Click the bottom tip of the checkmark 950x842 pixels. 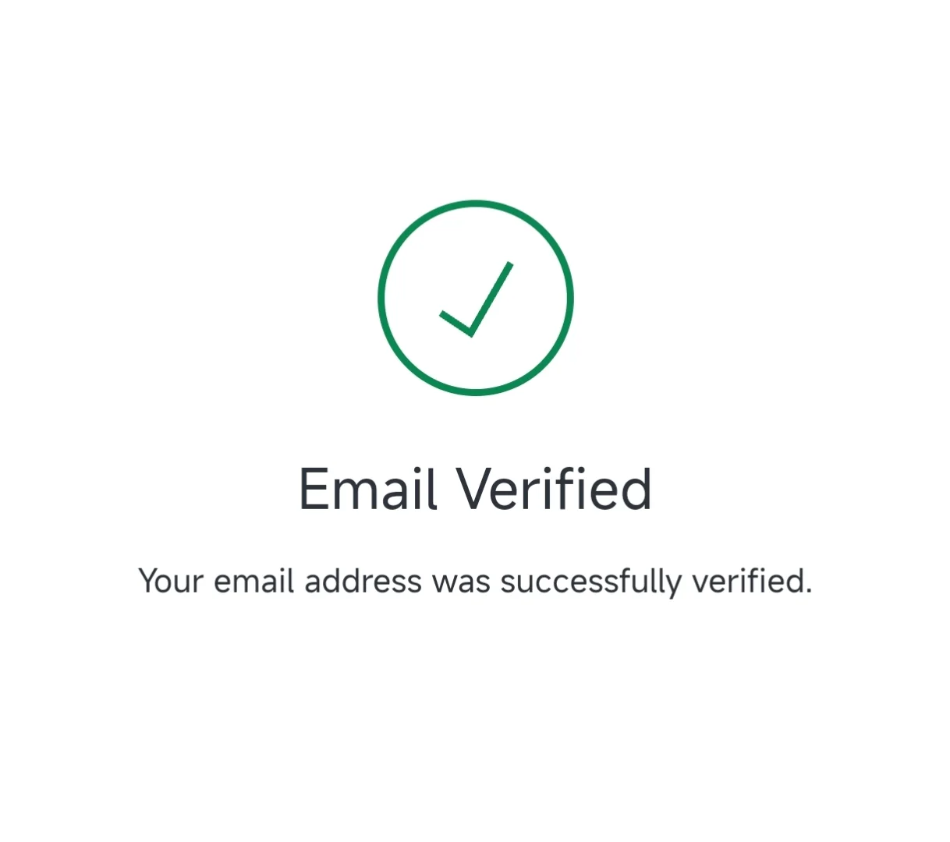click(x=471, y=334)
